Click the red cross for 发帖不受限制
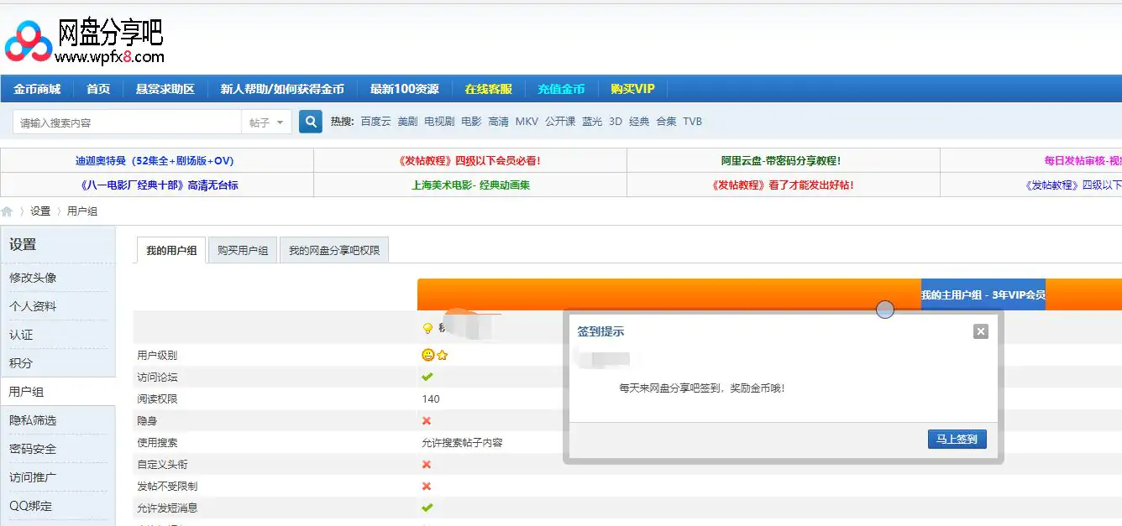This screenshot has height=526, width=1122. [427, 486]
